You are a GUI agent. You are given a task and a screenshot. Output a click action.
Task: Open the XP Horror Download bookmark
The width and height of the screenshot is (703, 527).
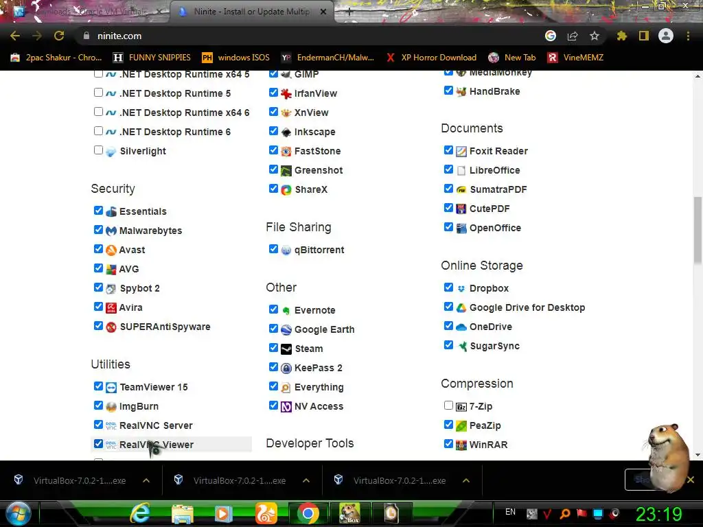(431, 58)
